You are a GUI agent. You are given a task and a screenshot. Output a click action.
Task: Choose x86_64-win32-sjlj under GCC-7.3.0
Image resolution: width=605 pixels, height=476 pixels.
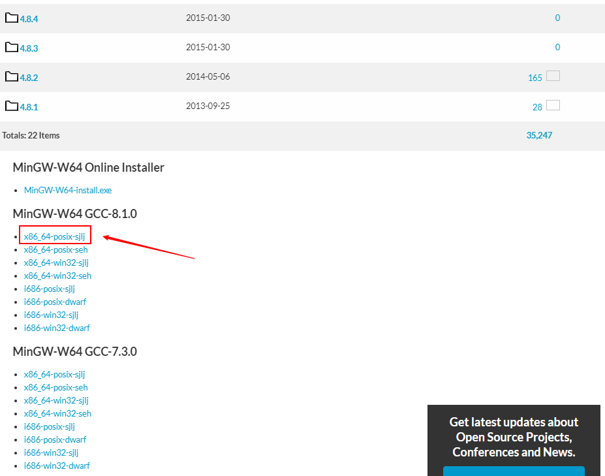(56, 400)
